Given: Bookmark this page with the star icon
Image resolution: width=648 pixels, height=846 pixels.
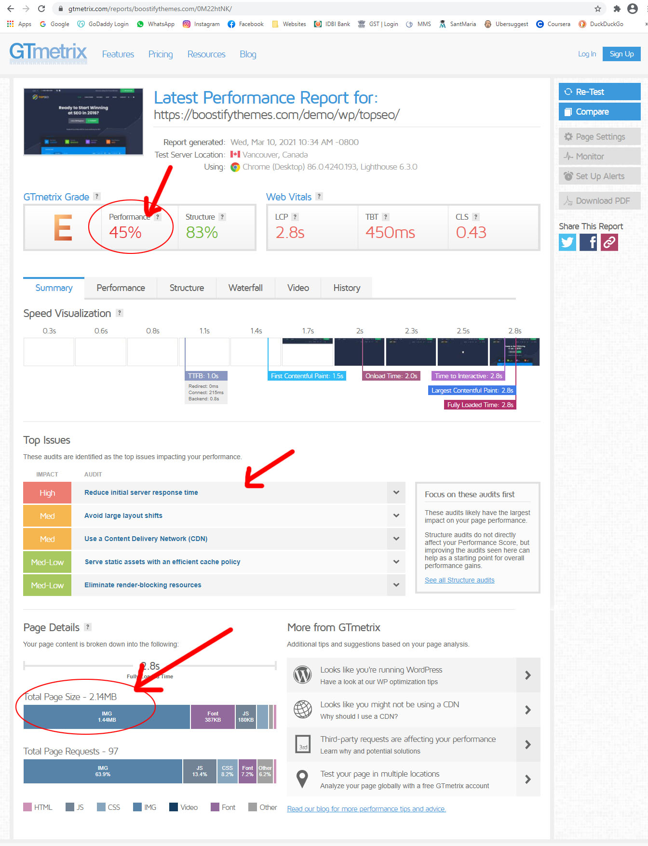Looking at the screenshot, I should click(x=598, y=9).
